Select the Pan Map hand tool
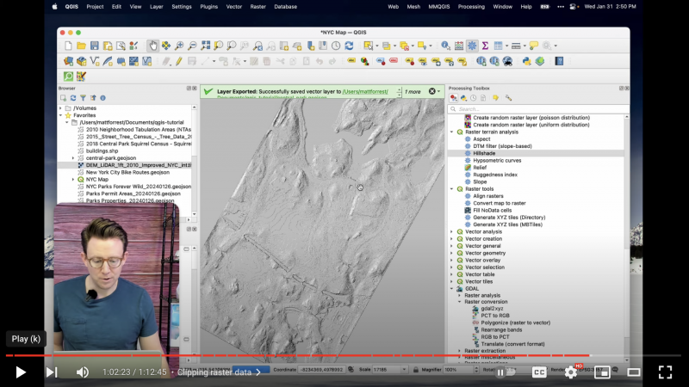Screen dimensions: 689x387 tap(152, 46)
